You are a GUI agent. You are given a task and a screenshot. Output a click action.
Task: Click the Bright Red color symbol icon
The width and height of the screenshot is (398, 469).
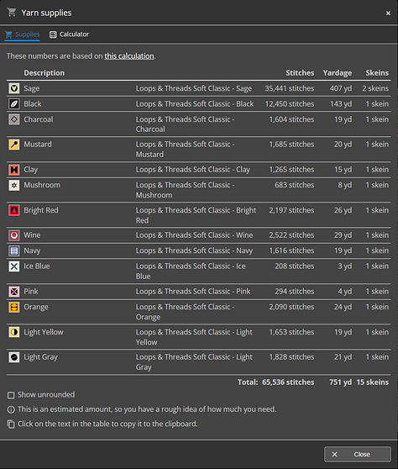click(x=14, y=210)
